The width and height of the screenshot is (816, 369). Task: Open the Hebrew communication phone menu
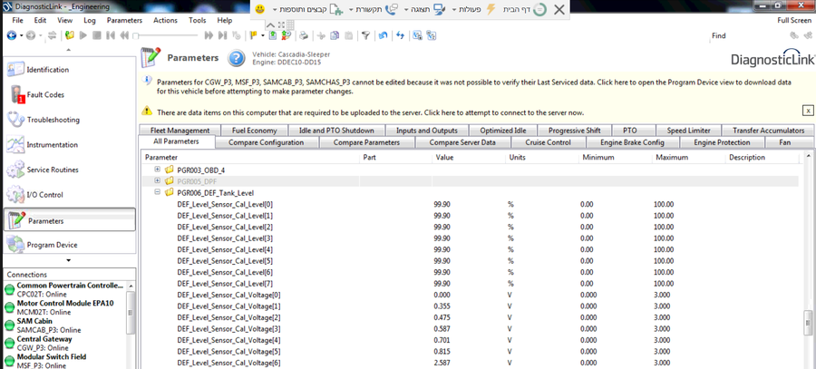pyautogui.click(x=374, y=9)
